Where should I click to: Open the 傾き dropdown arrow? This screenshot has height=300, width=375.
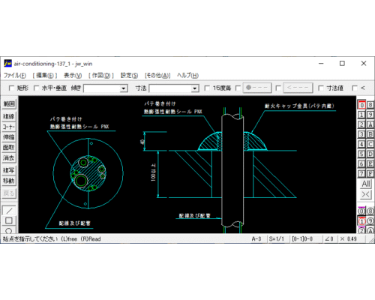click(x=123, y=88)
